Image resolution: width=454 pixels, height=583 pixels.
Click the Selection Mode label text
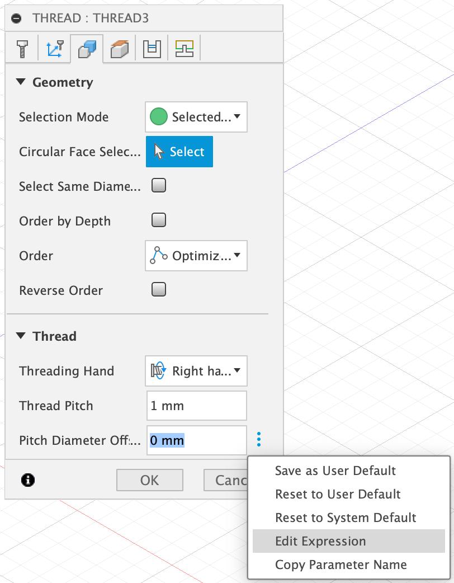(x=64, y=117)
